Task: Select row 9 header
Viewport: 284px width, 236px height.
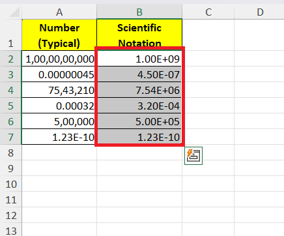Action: 11,168
